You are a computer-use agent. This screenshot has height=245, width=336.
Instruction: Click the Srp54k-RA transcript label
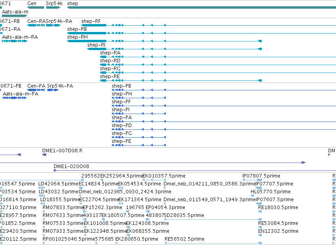(x=59, y=21)
